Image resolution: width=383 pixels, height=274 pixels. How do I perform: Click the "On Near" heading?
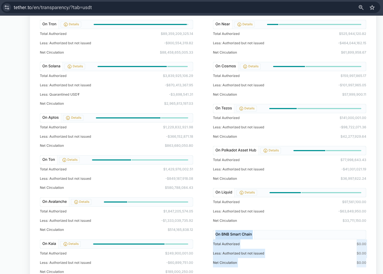point(223,24)
